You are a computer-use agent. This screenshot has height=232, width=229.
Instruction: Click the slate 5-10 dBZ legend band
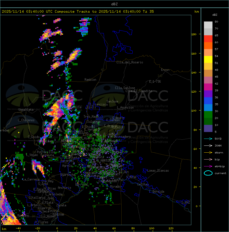pos(208,128)
